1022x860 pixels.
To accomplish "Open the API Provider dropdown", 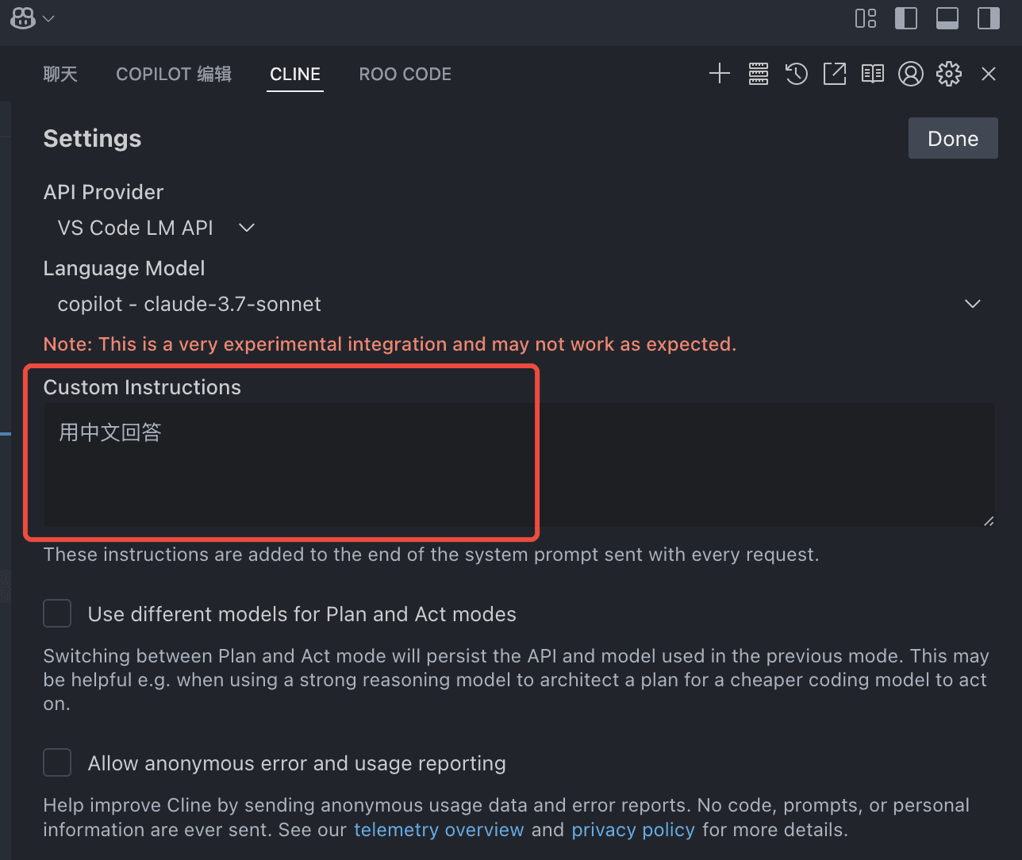I will (x=156, y=228).
